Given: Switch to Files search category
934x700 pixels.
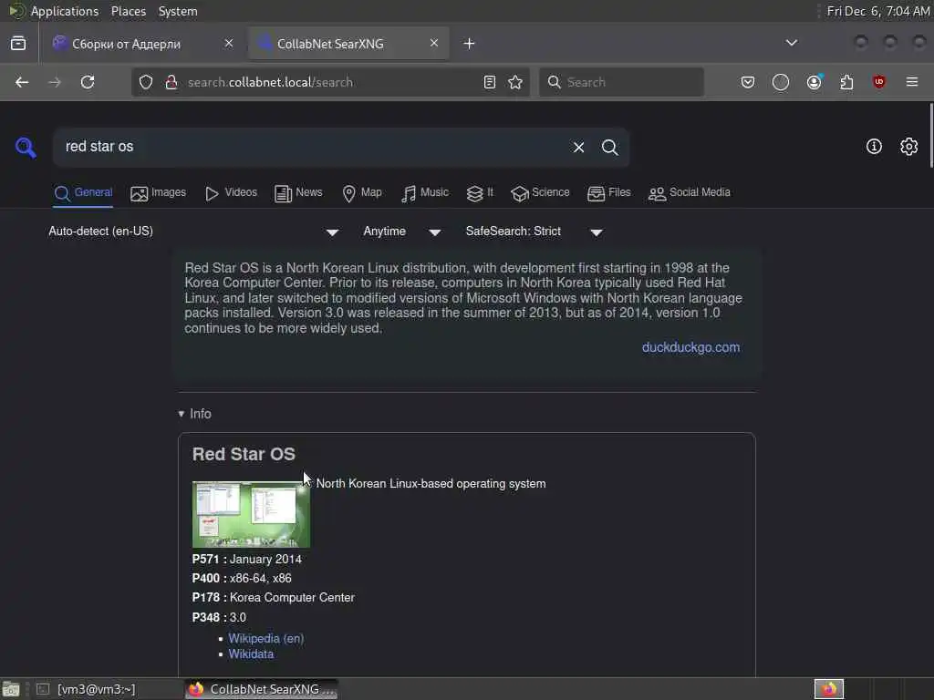Looking at the screenshot, I should click(608, 193).
